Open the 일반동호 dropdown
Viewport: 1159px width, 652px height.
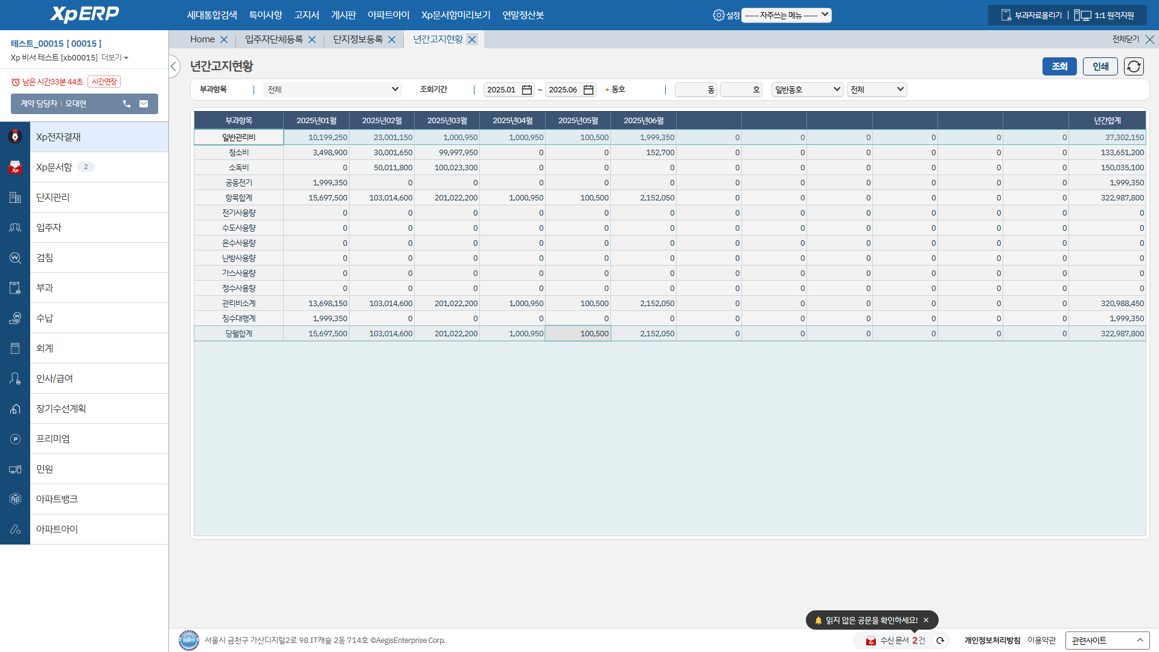click(x=807, y=89)
